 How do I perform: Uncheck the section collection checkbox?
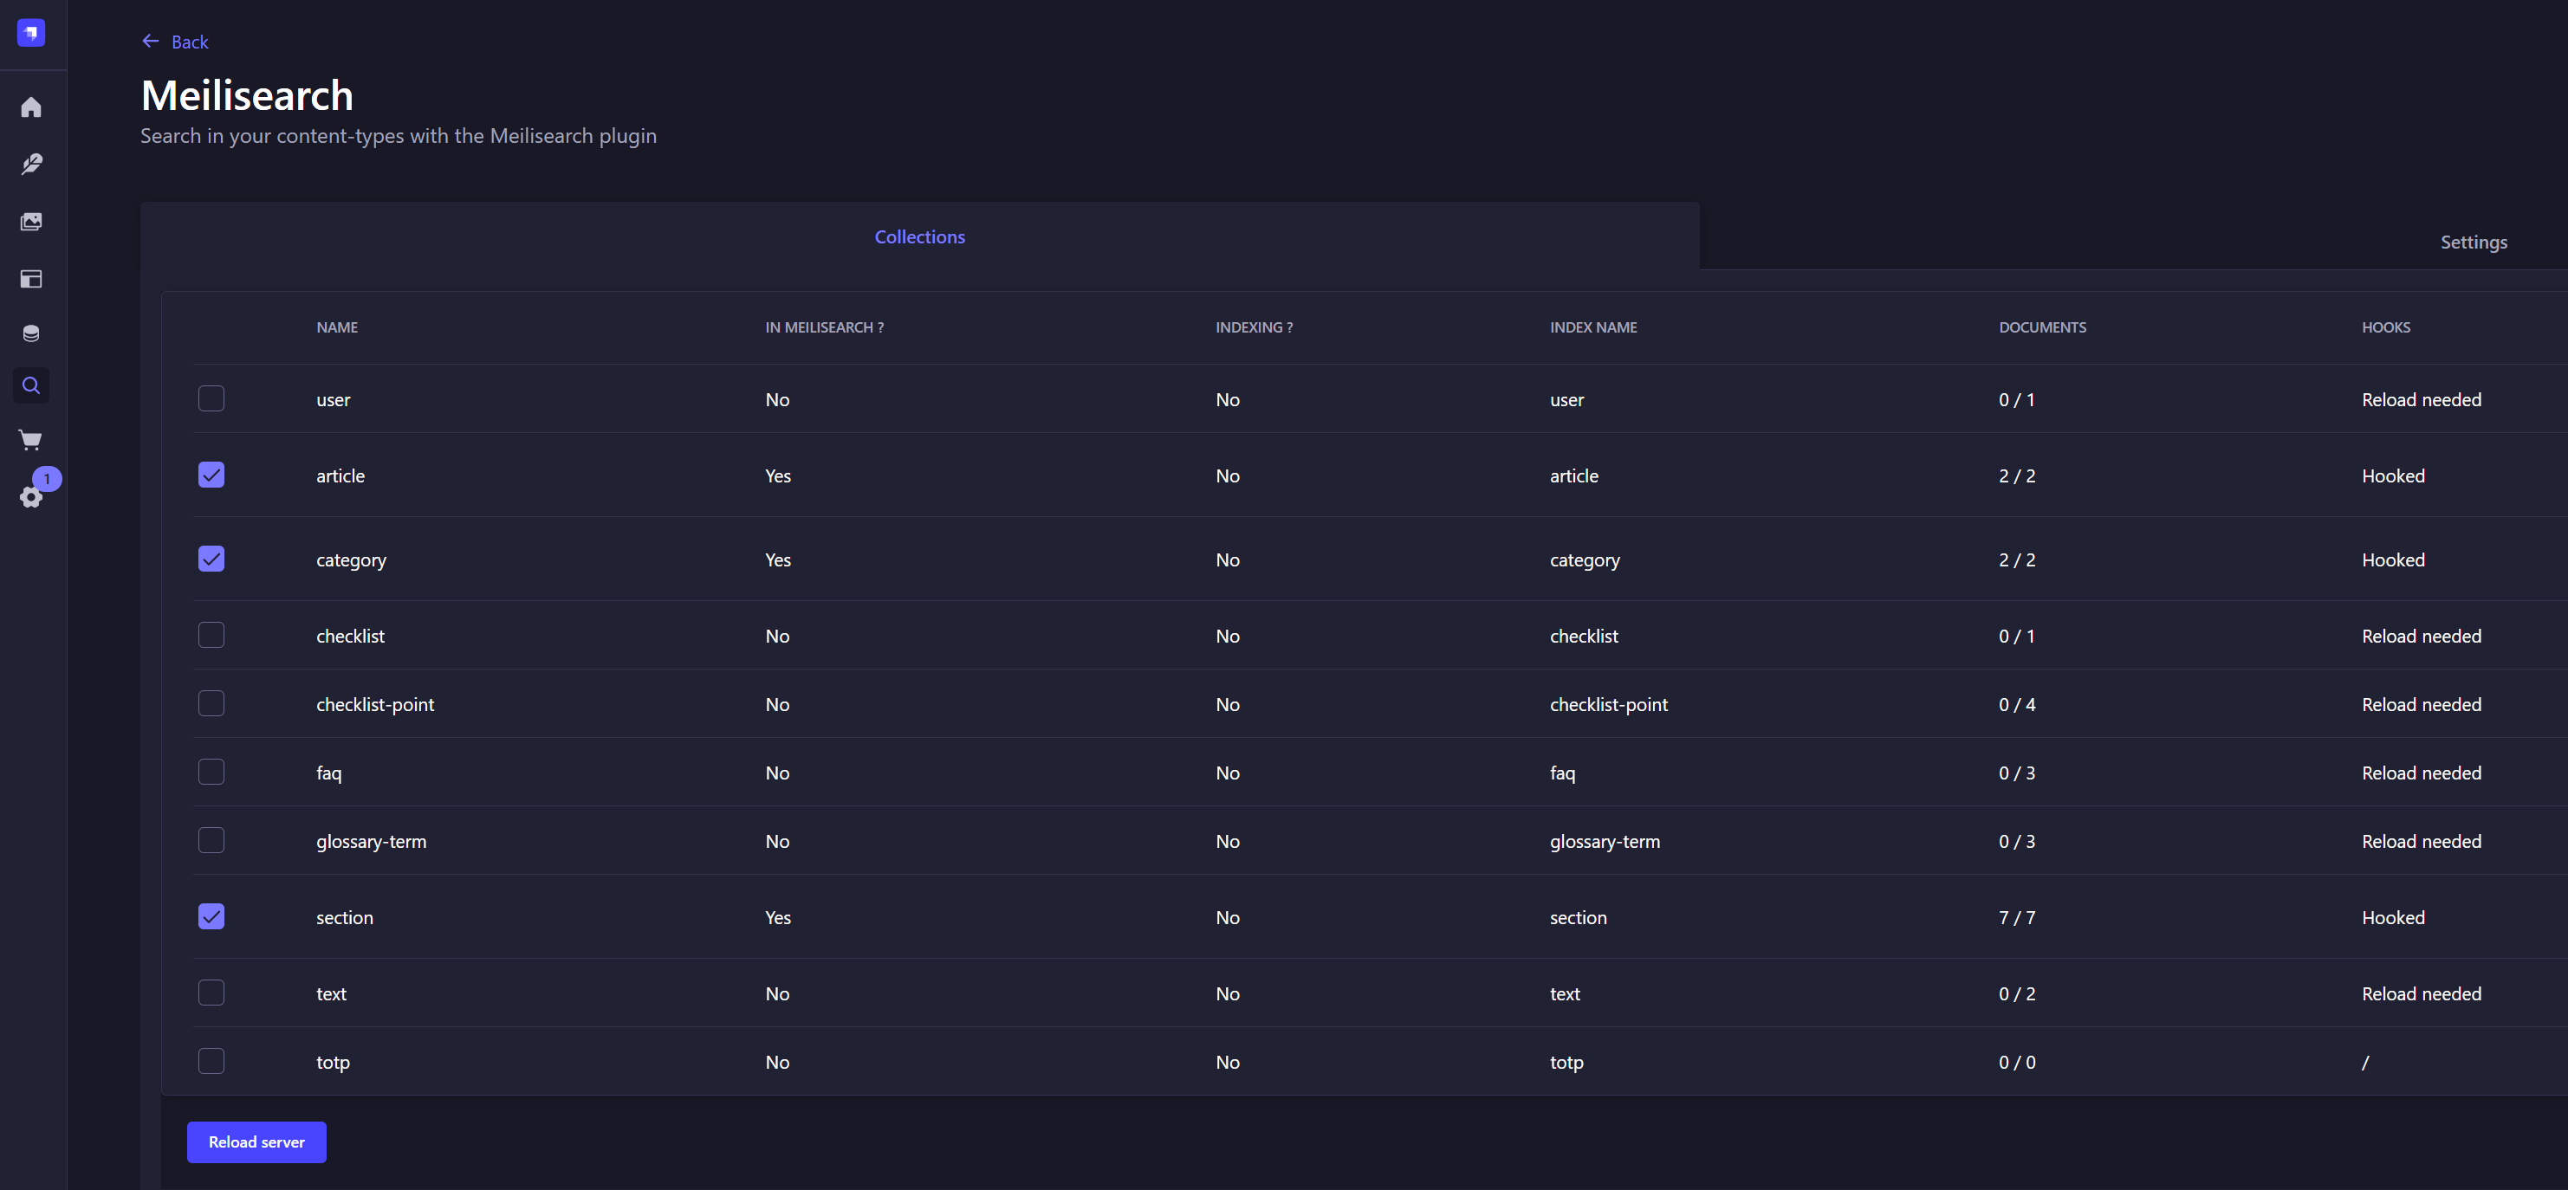[211, 916]
